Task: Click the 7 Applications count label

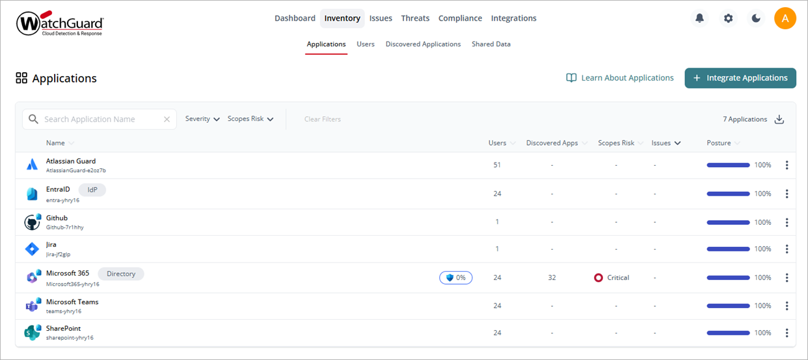Action: (745, 120)
